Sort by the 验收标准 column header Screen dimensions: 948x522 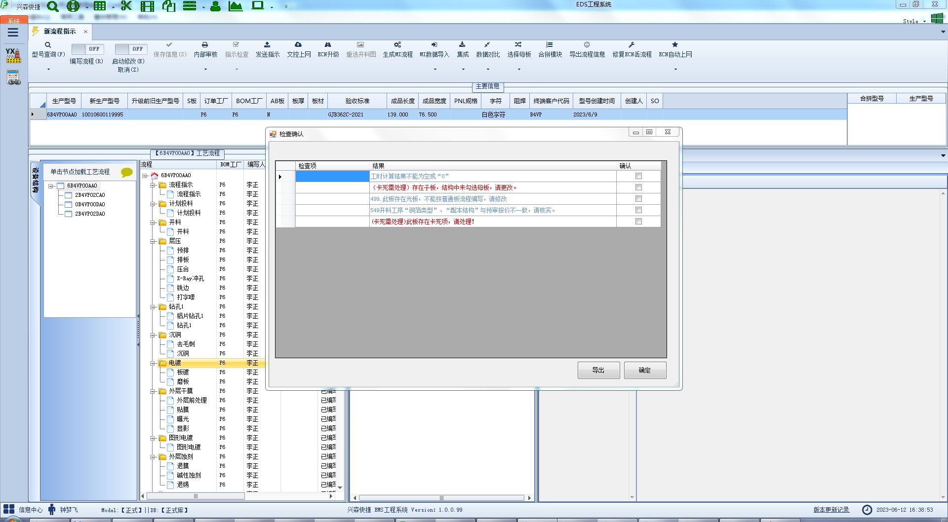click(357, 101)
